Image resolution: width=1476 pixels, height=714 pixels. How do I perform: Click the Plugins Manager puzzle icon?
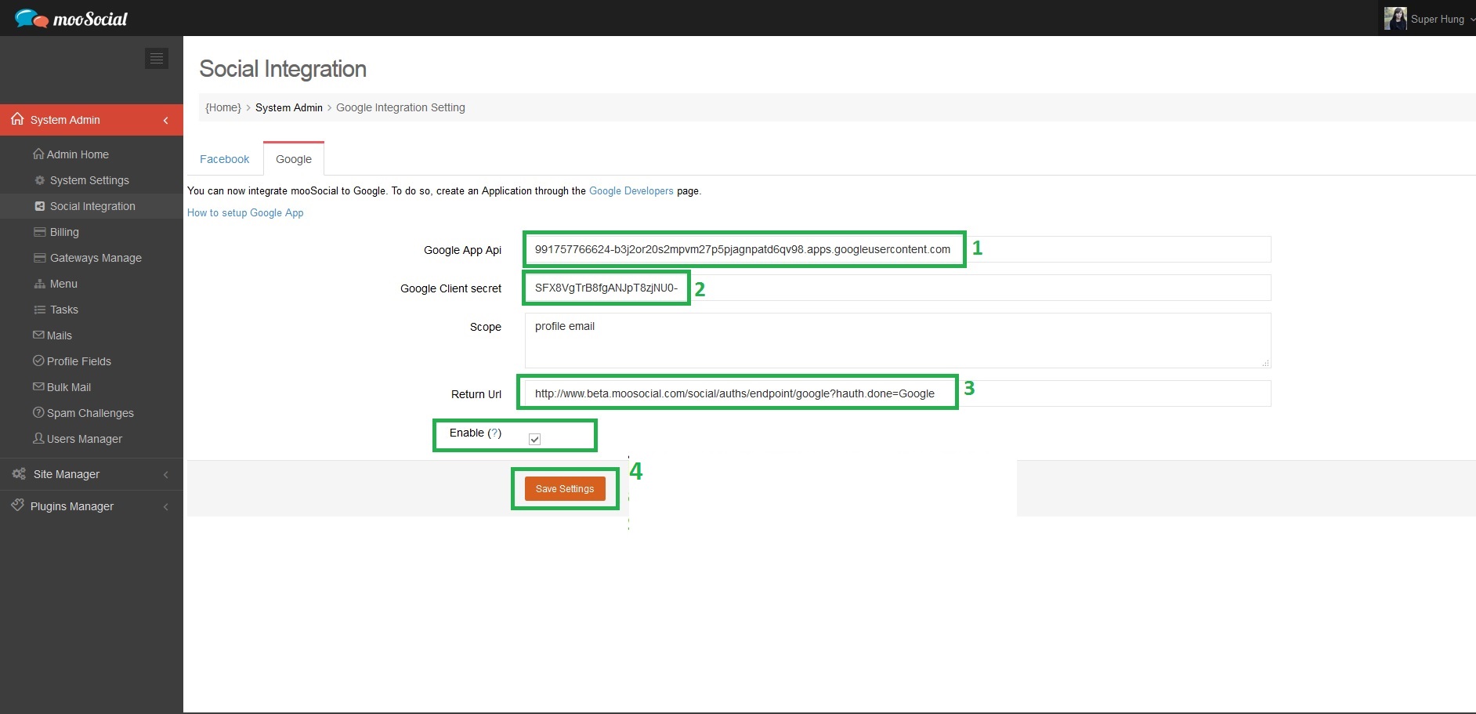(x=17, y=506)
